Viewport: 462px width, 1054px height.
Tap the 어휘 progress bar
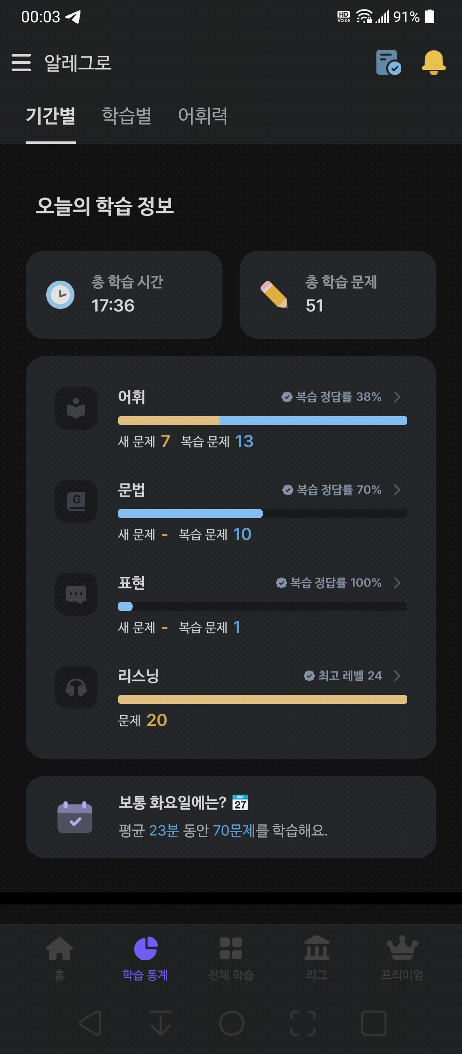pyautogui.click(x=263, y=421)
